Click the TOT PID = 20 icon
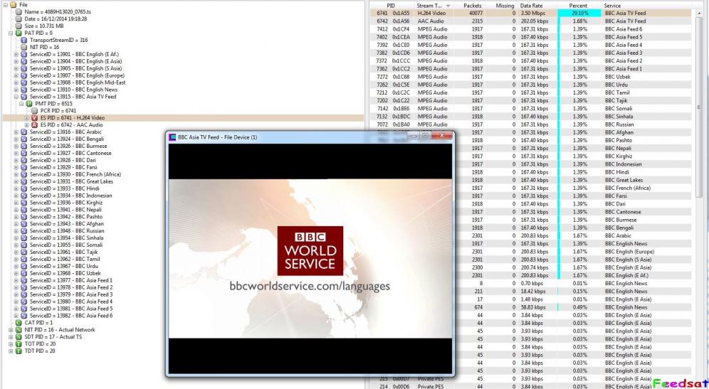This screenshot has width=709, height=389. [19, 343]
